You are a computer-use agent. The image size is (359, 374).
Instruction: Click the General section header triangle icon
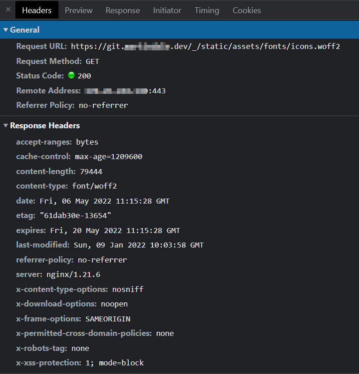click(5, 29)
